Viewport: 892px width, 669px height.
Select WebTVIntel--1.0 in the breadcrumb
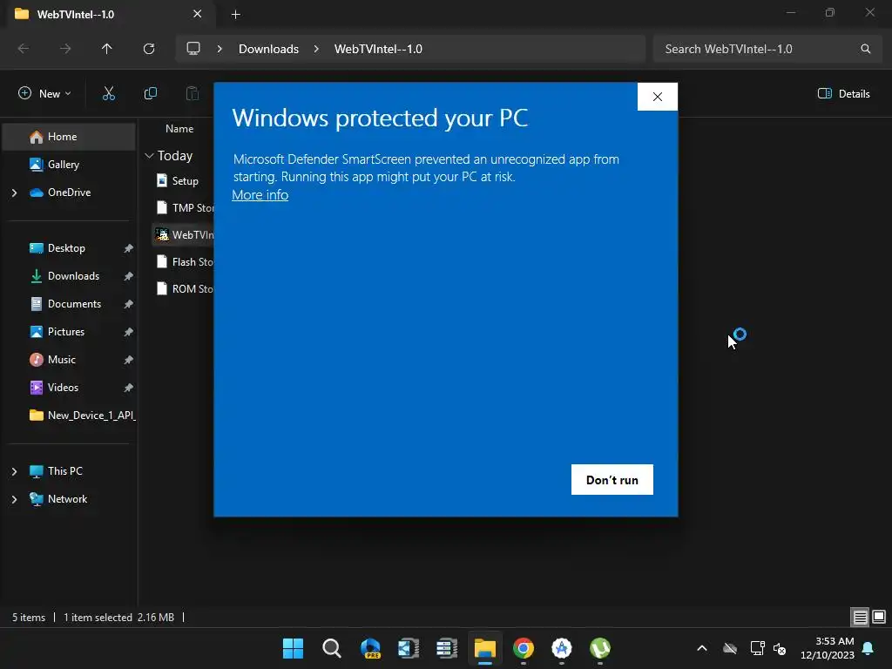click(378, 49)
